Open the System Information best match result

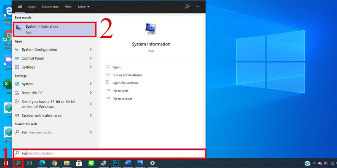55,29
